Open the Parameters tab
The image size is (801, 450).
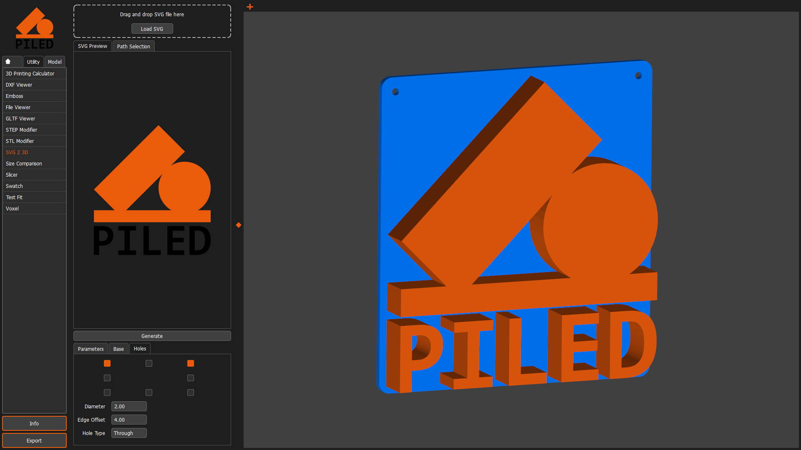click(x=91, y=349)
